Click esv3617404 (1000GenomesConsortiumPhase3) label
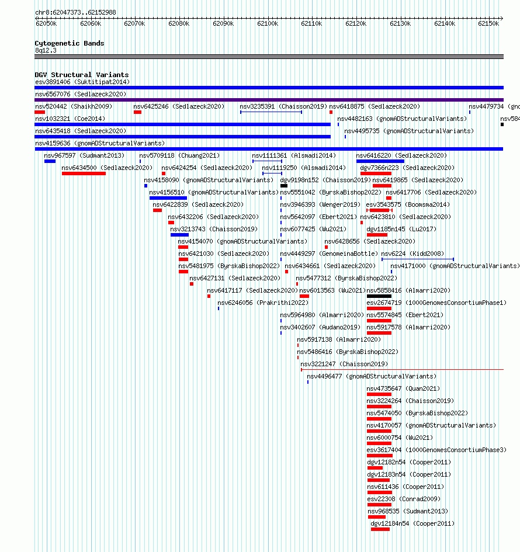The width and height of the screenshot is (520, 552). [x=436, y=450]
